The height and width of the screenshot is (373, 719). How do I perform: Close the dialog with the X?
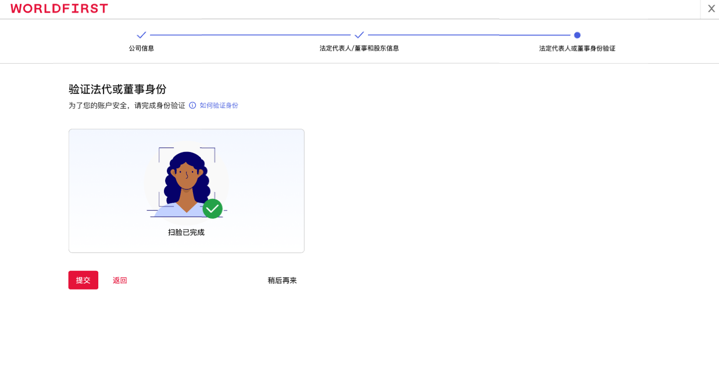pos(711,9)
